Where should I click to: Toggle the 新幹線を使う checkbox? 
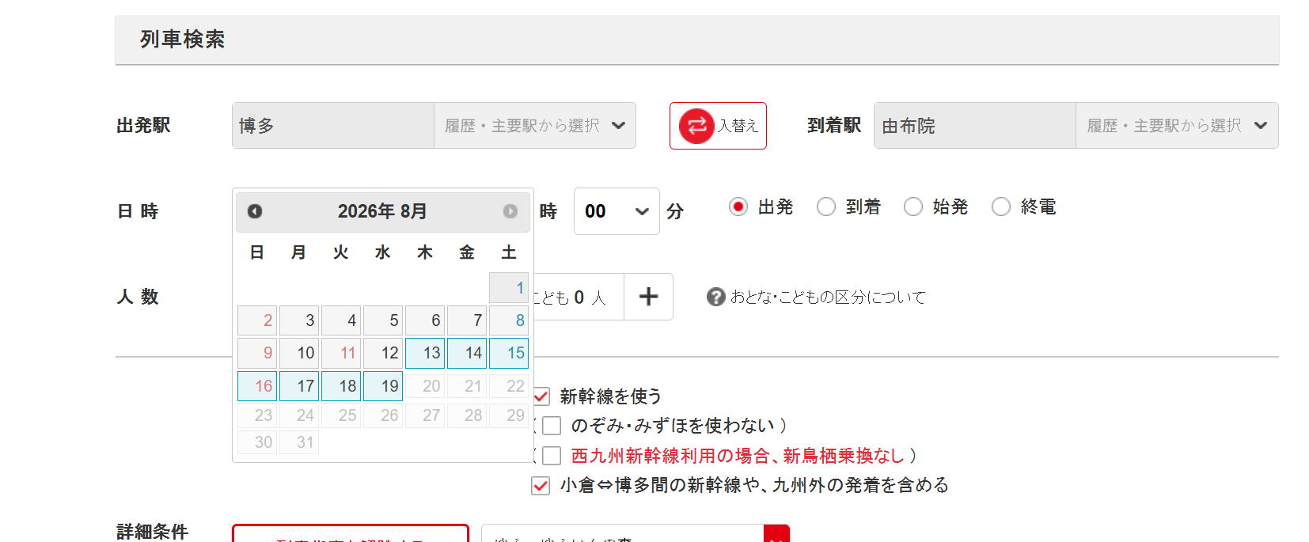point(541,396)
